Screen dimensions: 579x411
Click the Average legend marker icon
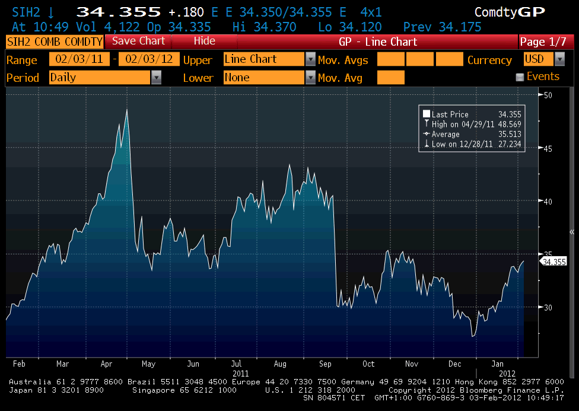[x=427, y=134]
